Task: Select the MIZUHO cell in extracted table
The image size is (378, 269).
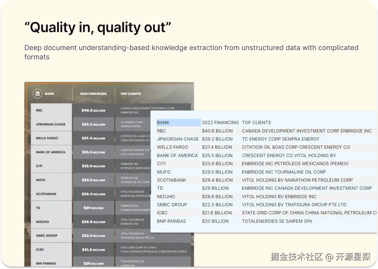Action: pyautogui.click(x=166, y=197)
